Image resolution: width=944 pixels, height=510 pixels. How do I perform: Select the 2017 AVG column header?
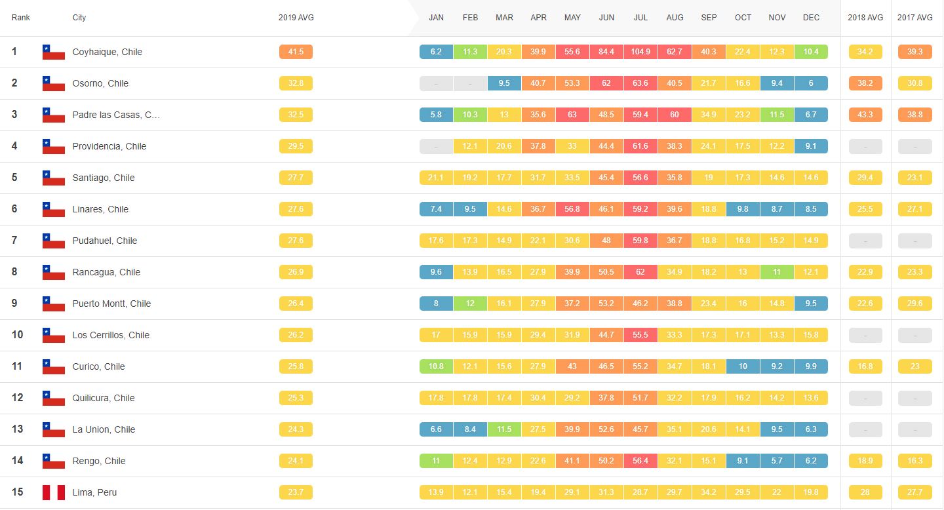[914, 18]
